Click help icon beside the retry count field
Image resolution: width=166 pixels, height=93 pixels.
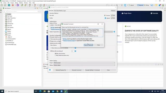[x=75, y=51]
